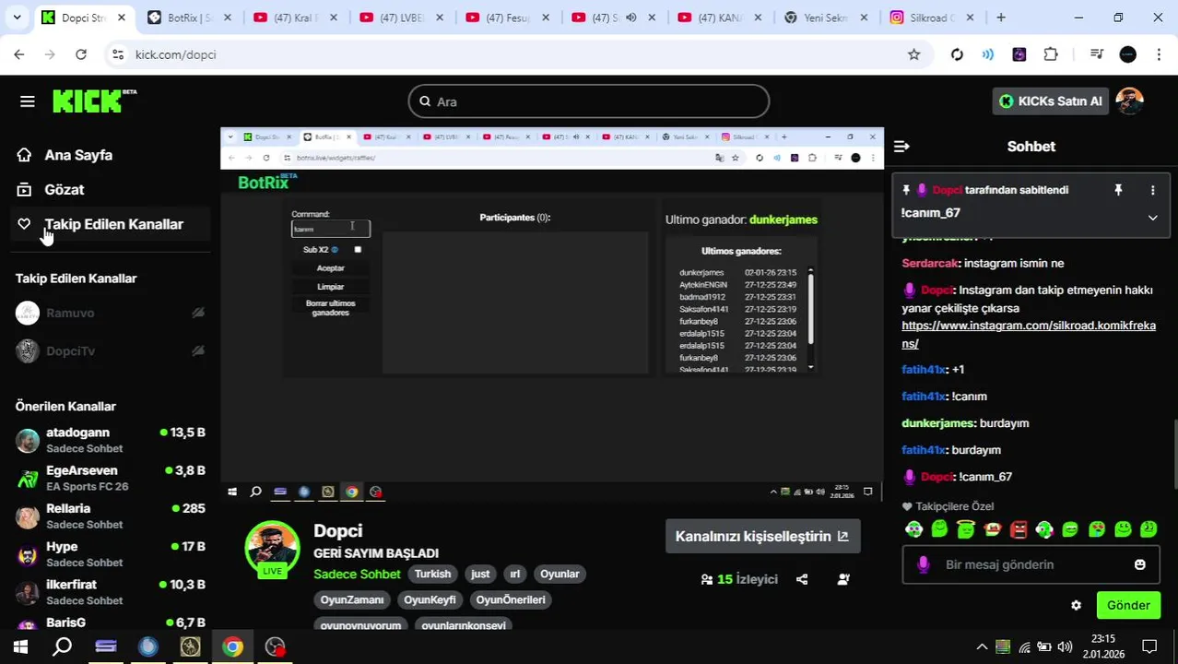Open the Chrome profile menu
The image size is (1178, 664).
1127,54
